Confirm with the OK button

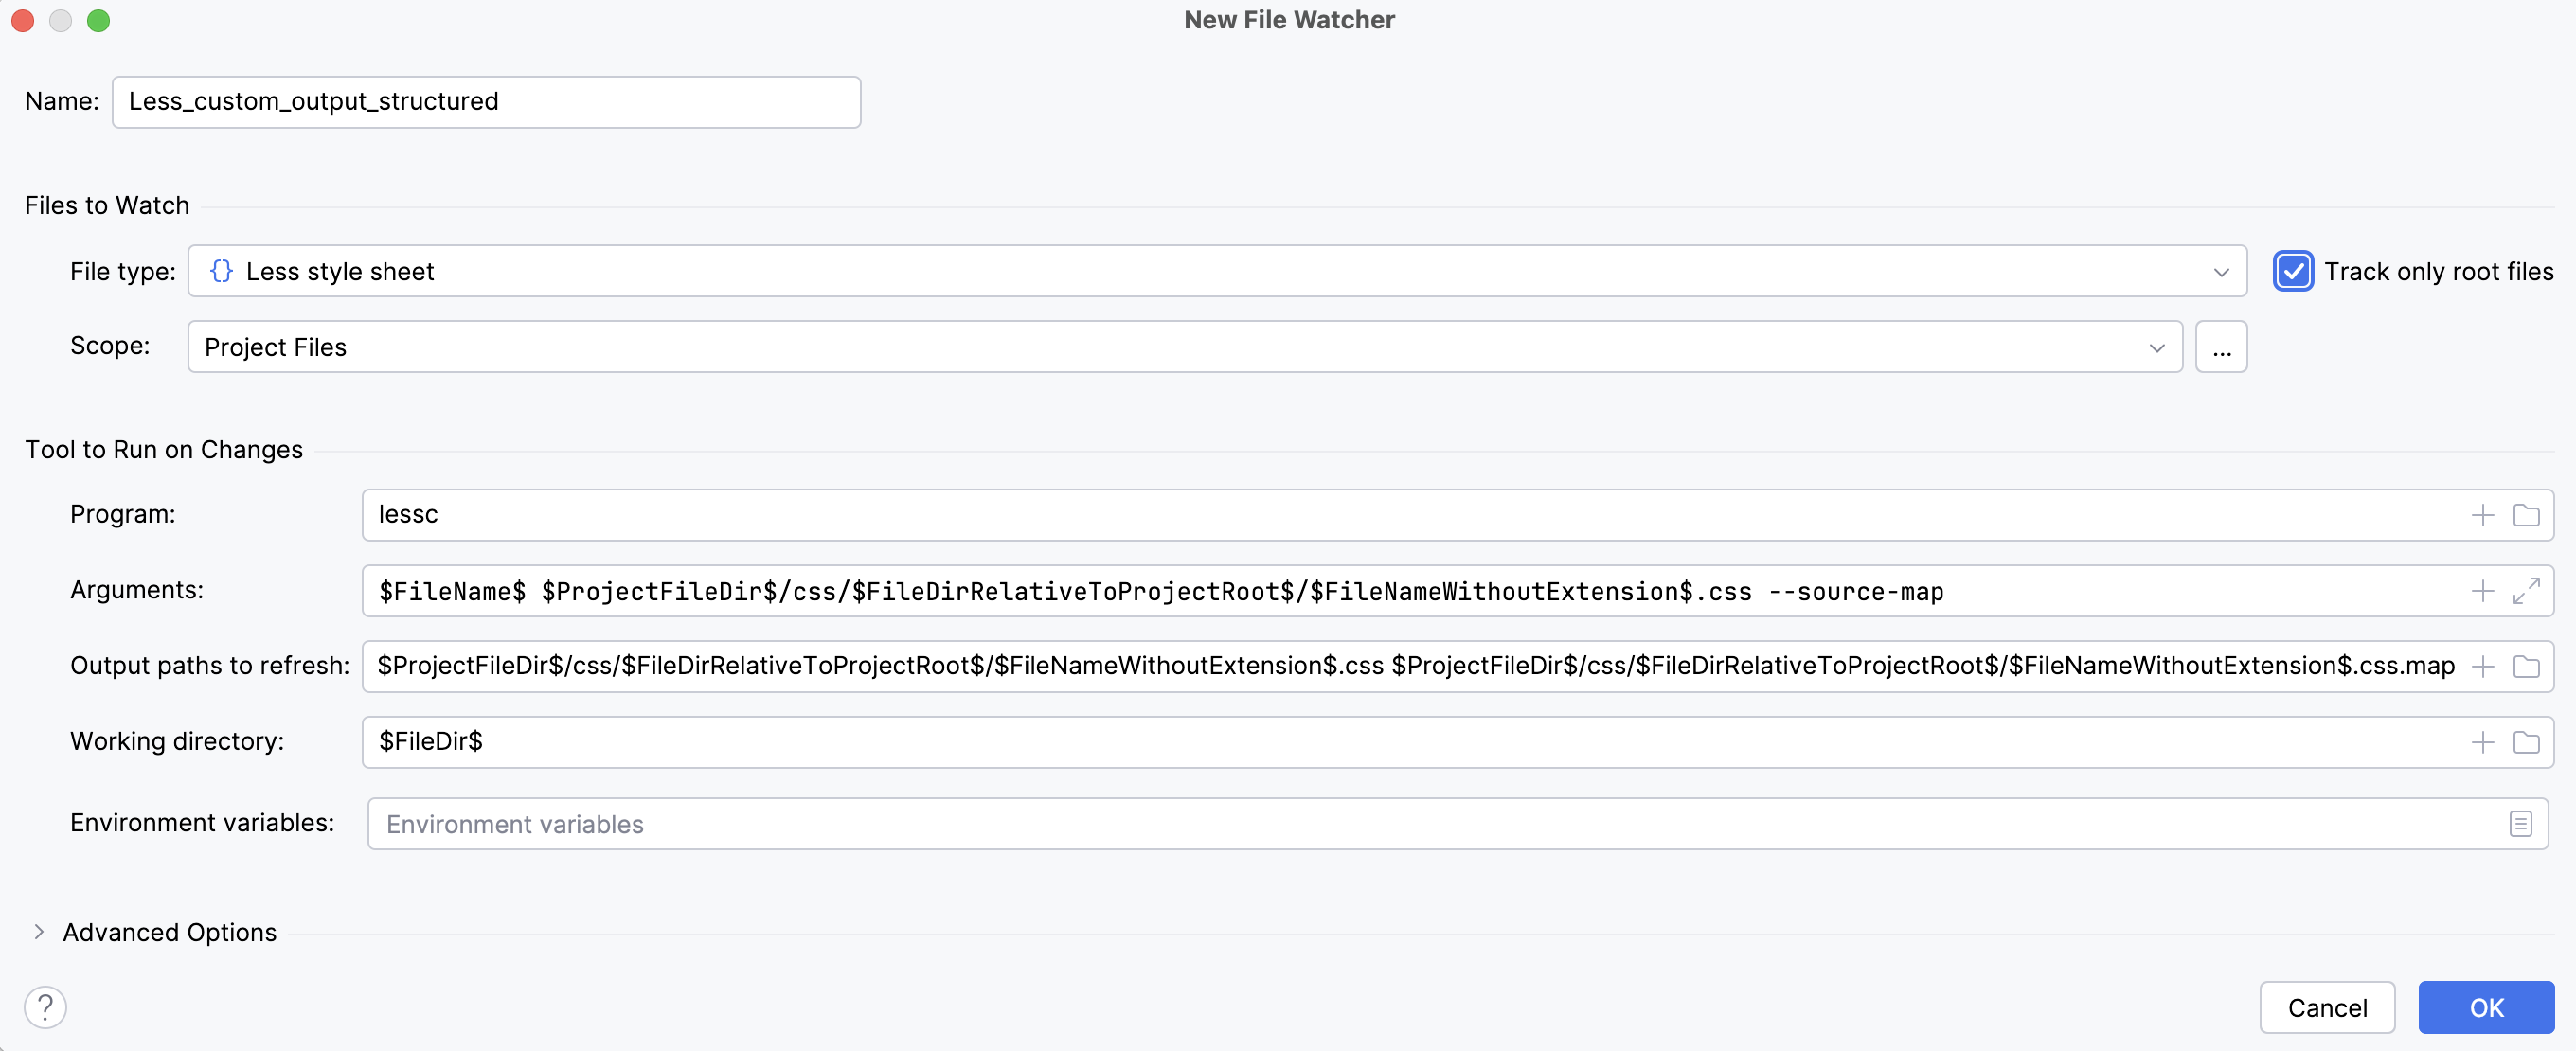[2485, 1007]
